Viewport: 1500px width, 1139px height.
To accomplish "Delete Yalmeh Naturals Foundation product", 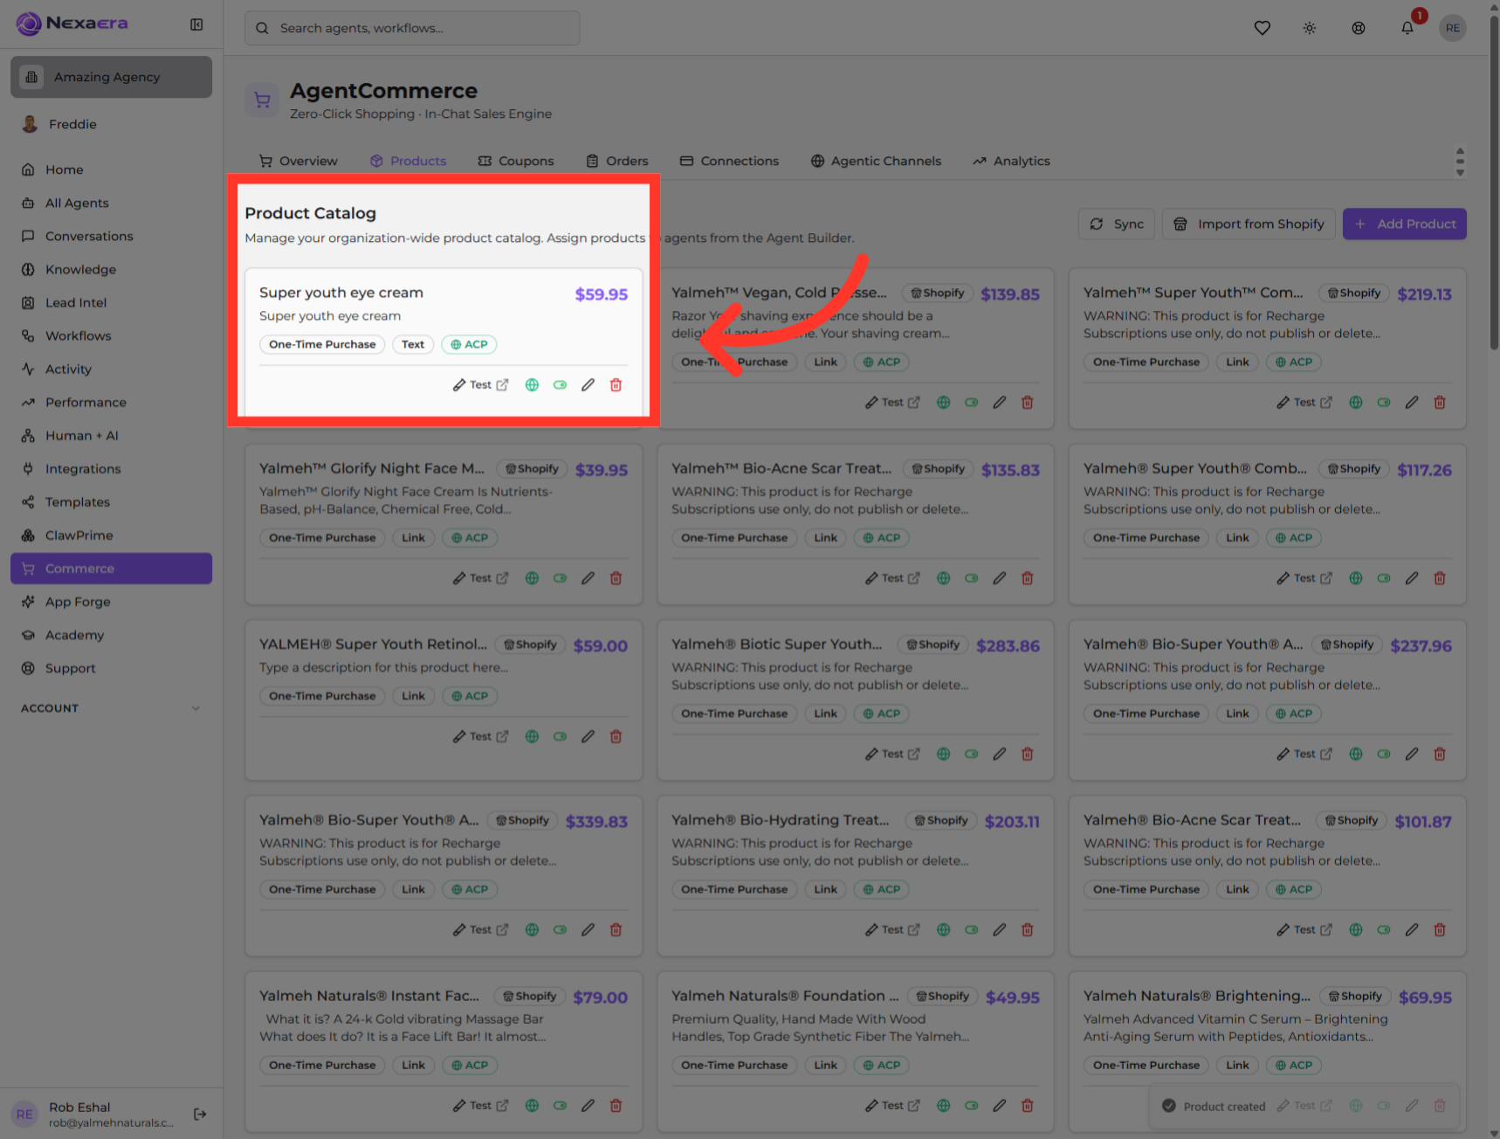I will pos(1028,1106).
